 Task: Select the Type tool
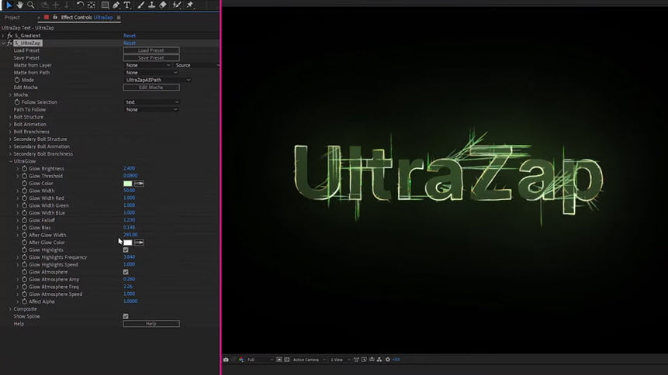(127, 5)
